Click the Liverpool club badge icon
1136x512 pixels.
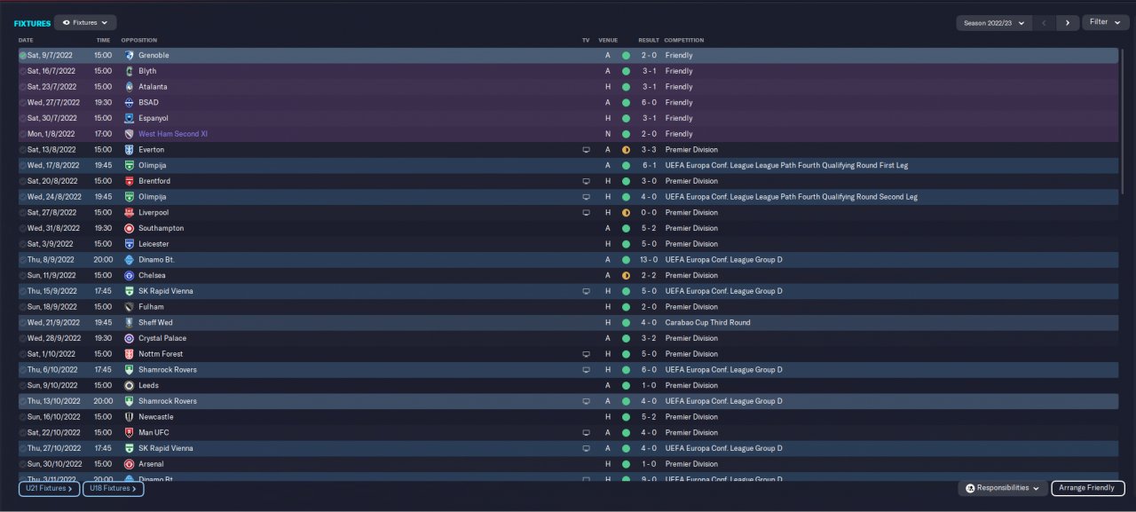coord(130,213)
